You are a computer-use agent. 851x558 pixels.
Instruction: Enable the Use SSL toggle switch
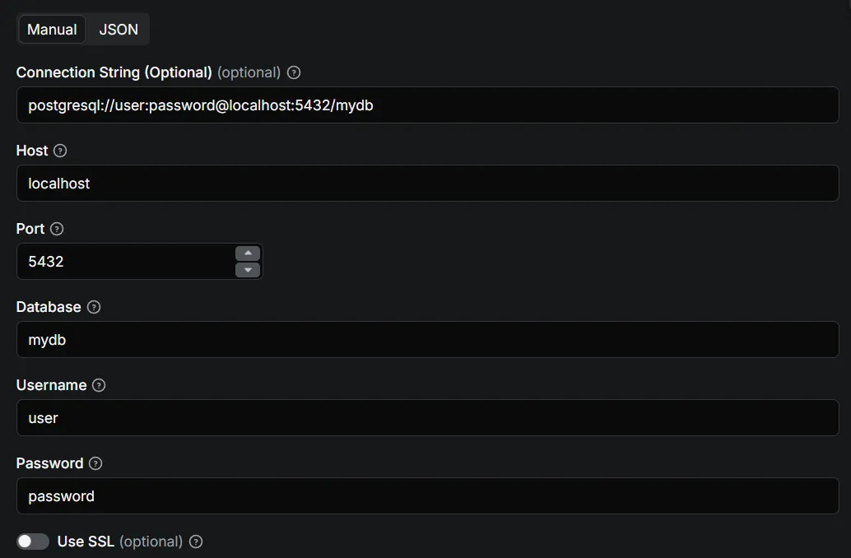[33, 541]
